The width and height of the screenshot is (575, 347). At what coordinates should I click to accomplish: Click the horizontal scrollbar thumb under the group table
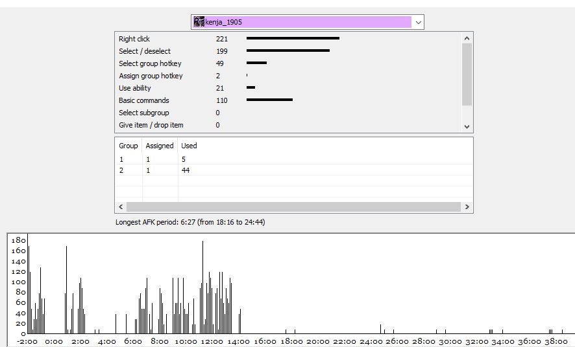click(293, 207)
